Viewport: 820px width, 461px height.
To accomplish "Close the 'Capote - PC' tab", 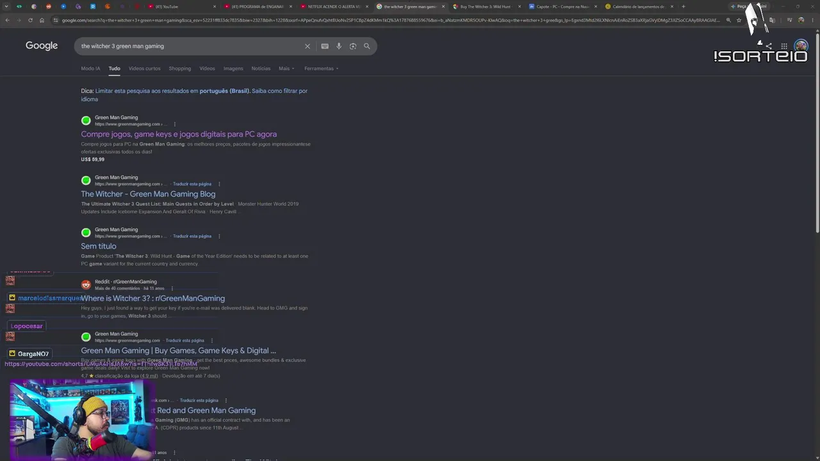I will pos(595,6).
